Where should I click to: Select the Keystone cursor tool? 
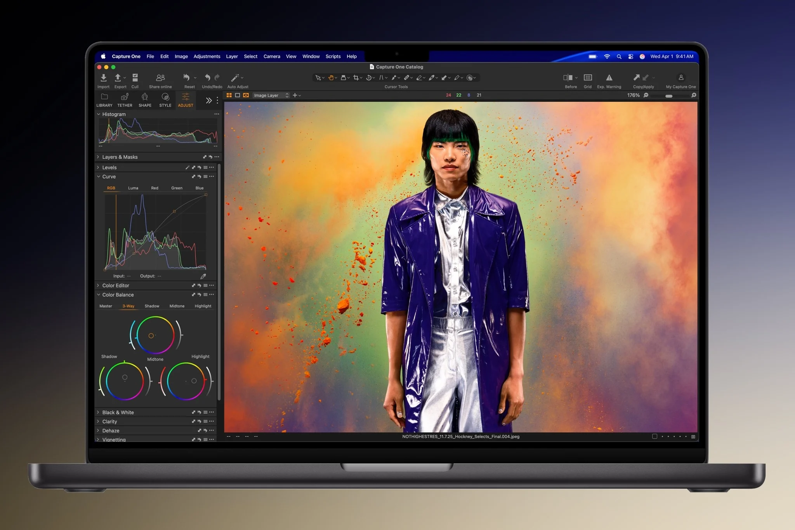pyautogui.click(x=381, y=78)
